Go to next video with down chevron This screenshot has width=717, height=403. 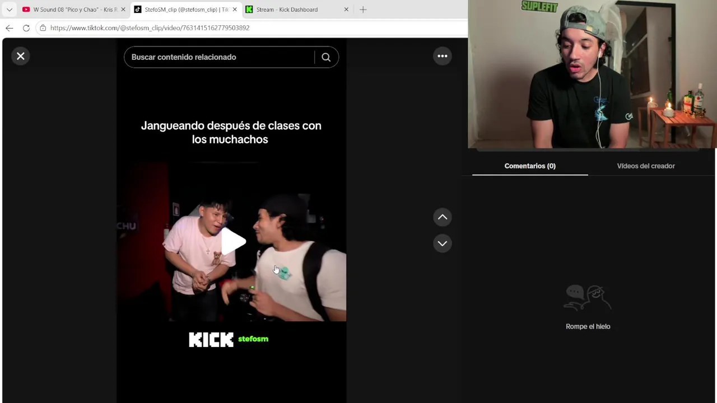tap(443, 243)
